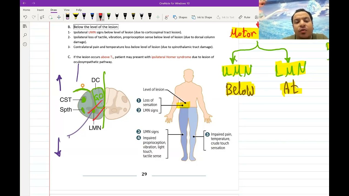Click the 'CST' label on spinal cord diagram
Image resolution: width=349 pixels, height=196 pixels.
tap(66, 100)
